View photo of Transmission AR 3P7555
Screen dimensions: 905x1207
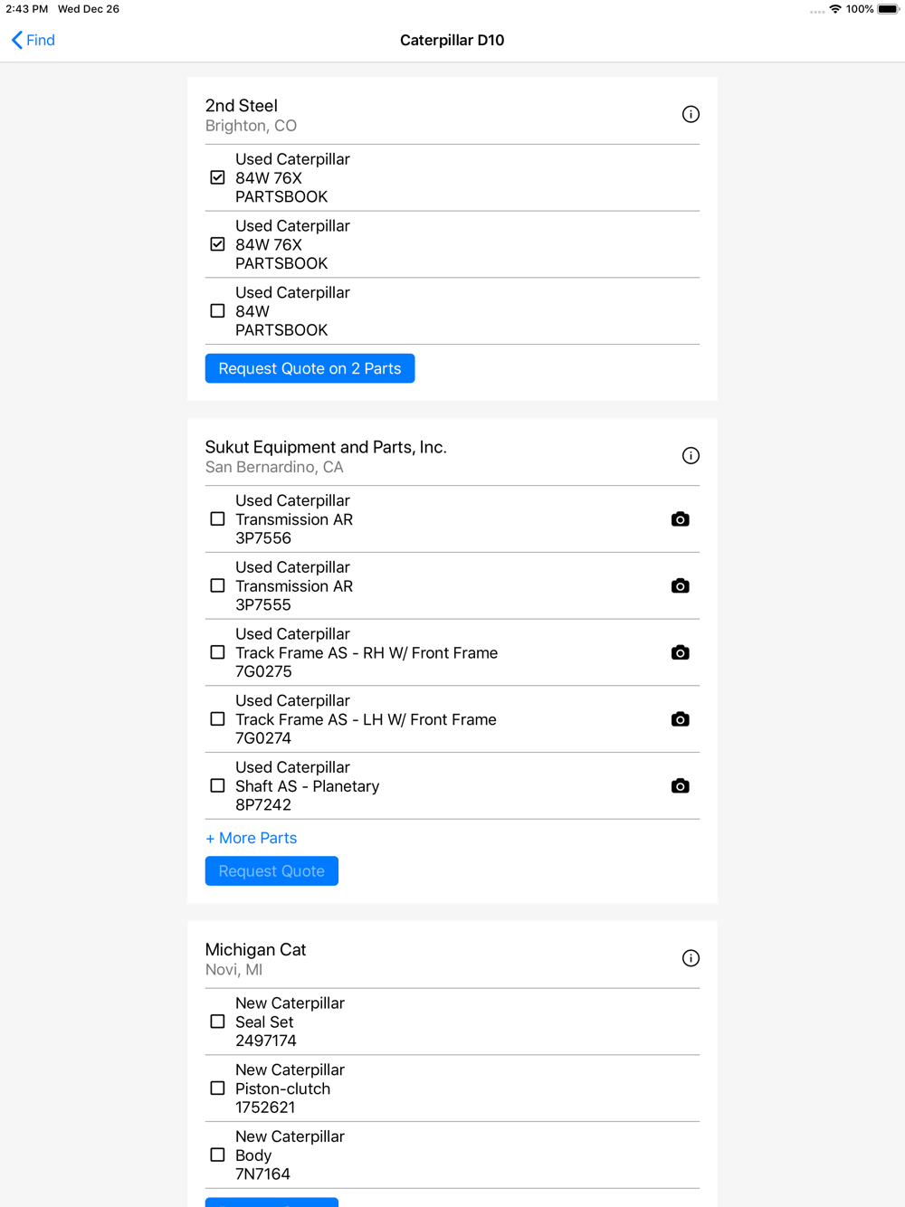[681, 586]
